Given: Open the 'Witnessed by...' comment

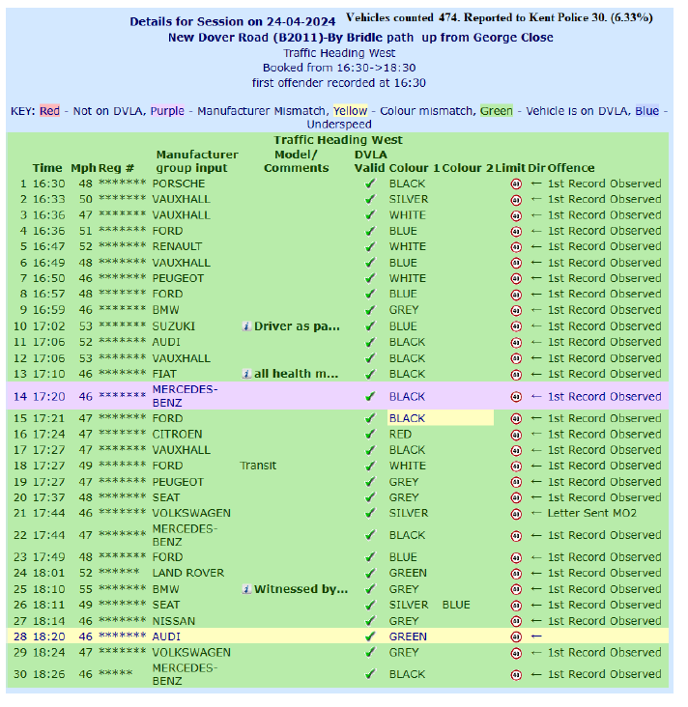Looking at the screenshot, I should click(301, 589).
